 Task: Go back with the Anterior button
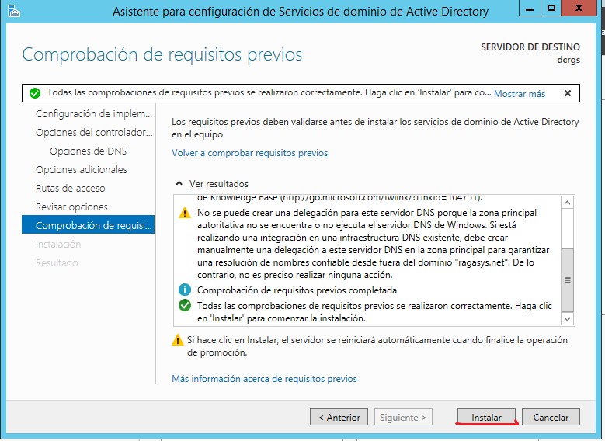tap(339, 417)
